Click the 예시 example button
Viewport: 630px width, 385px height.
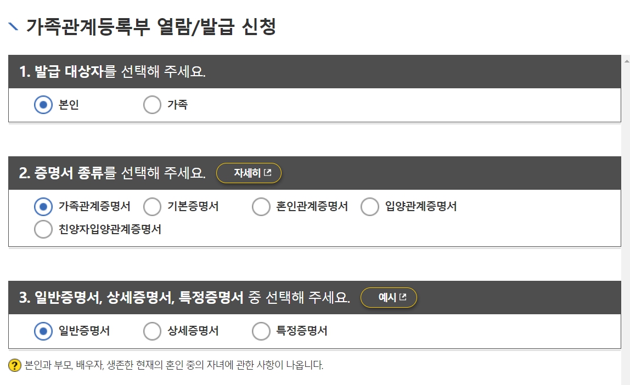389,298
